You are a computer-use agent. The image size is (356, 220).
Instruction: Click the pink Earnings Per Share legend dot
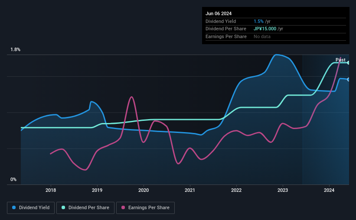[123, 207]
